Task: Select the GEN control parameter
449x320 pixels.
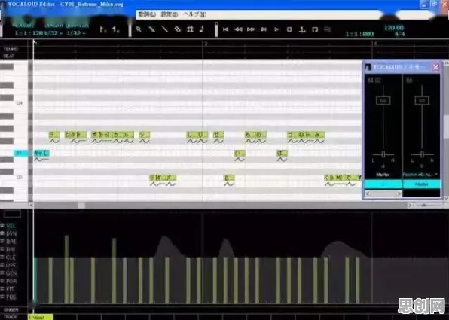Action: click(x=11, y=273)
